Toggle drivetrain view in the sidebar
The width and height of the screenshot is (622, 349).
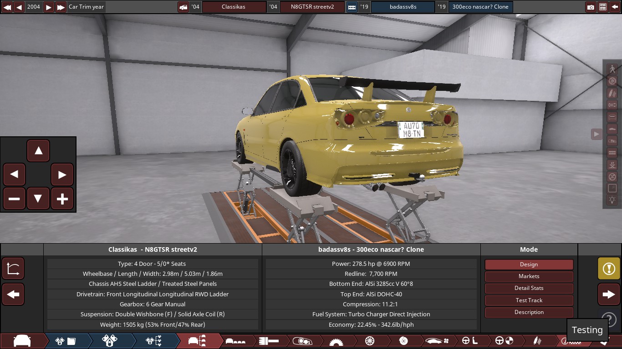[612, 105]
